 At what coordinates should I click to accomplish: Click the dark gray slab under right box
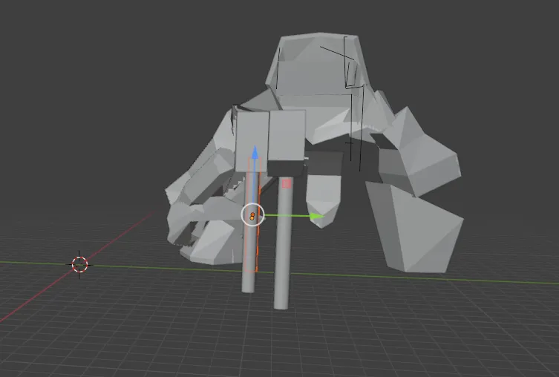click(287, 168)
